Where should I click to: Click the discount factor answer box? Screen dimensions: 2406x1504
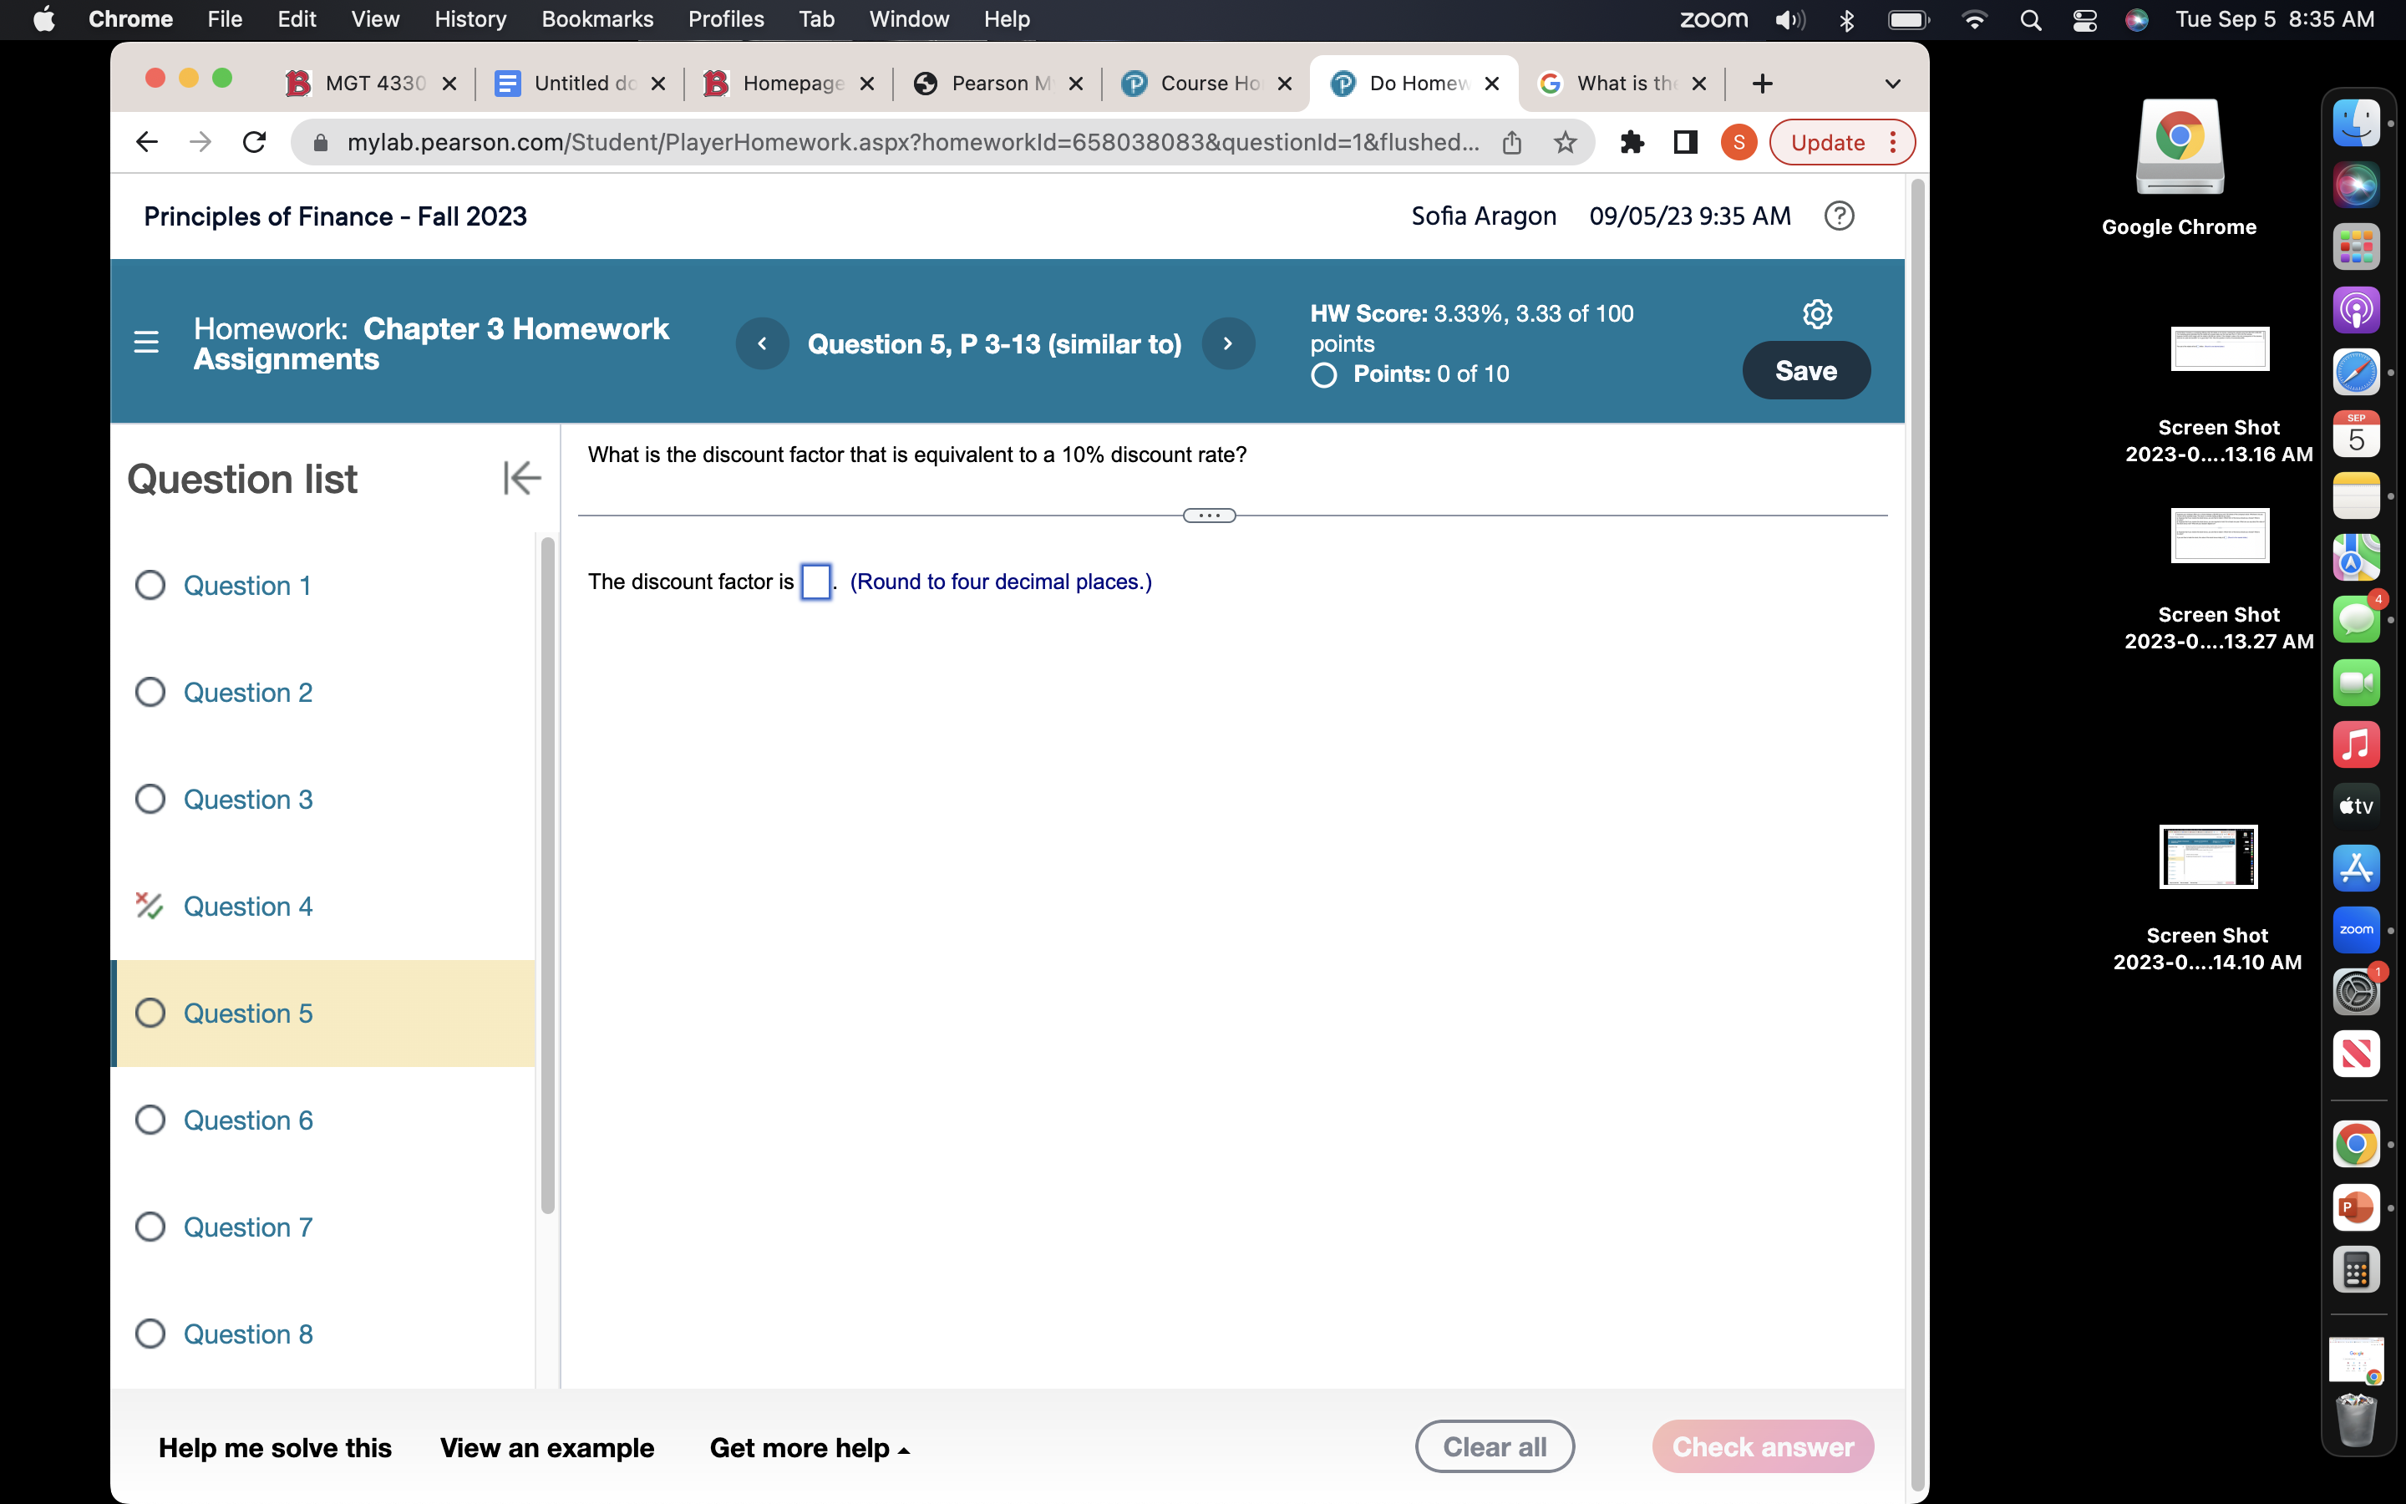click(x=815, y=582)
